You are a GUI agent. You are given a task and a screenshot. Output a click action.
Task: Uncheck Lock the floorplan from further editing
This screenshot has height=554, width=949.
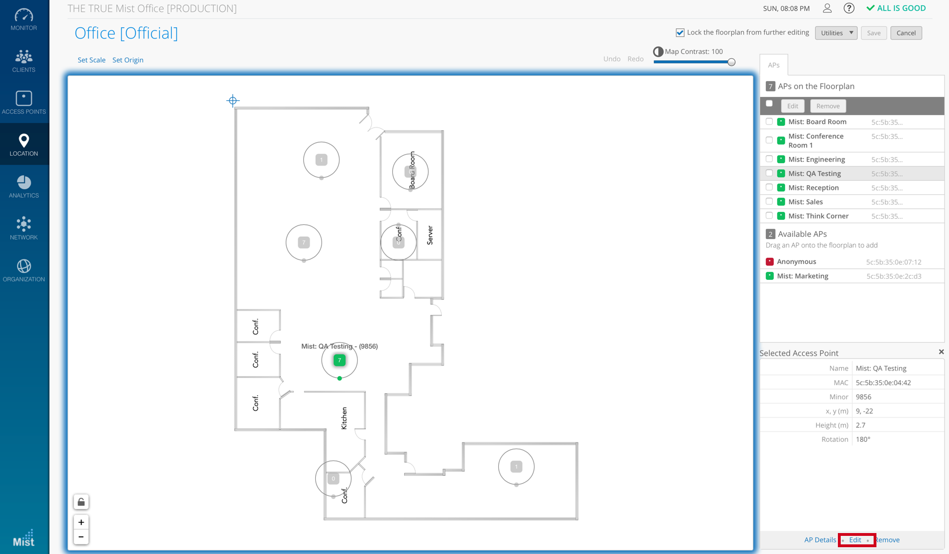680,33
